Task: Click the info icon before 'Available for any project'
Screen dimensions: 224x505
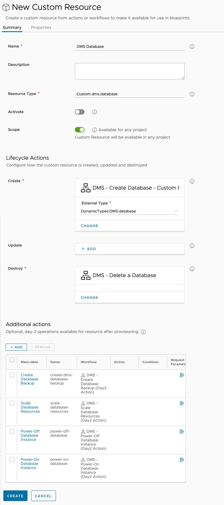Action: 95,130
